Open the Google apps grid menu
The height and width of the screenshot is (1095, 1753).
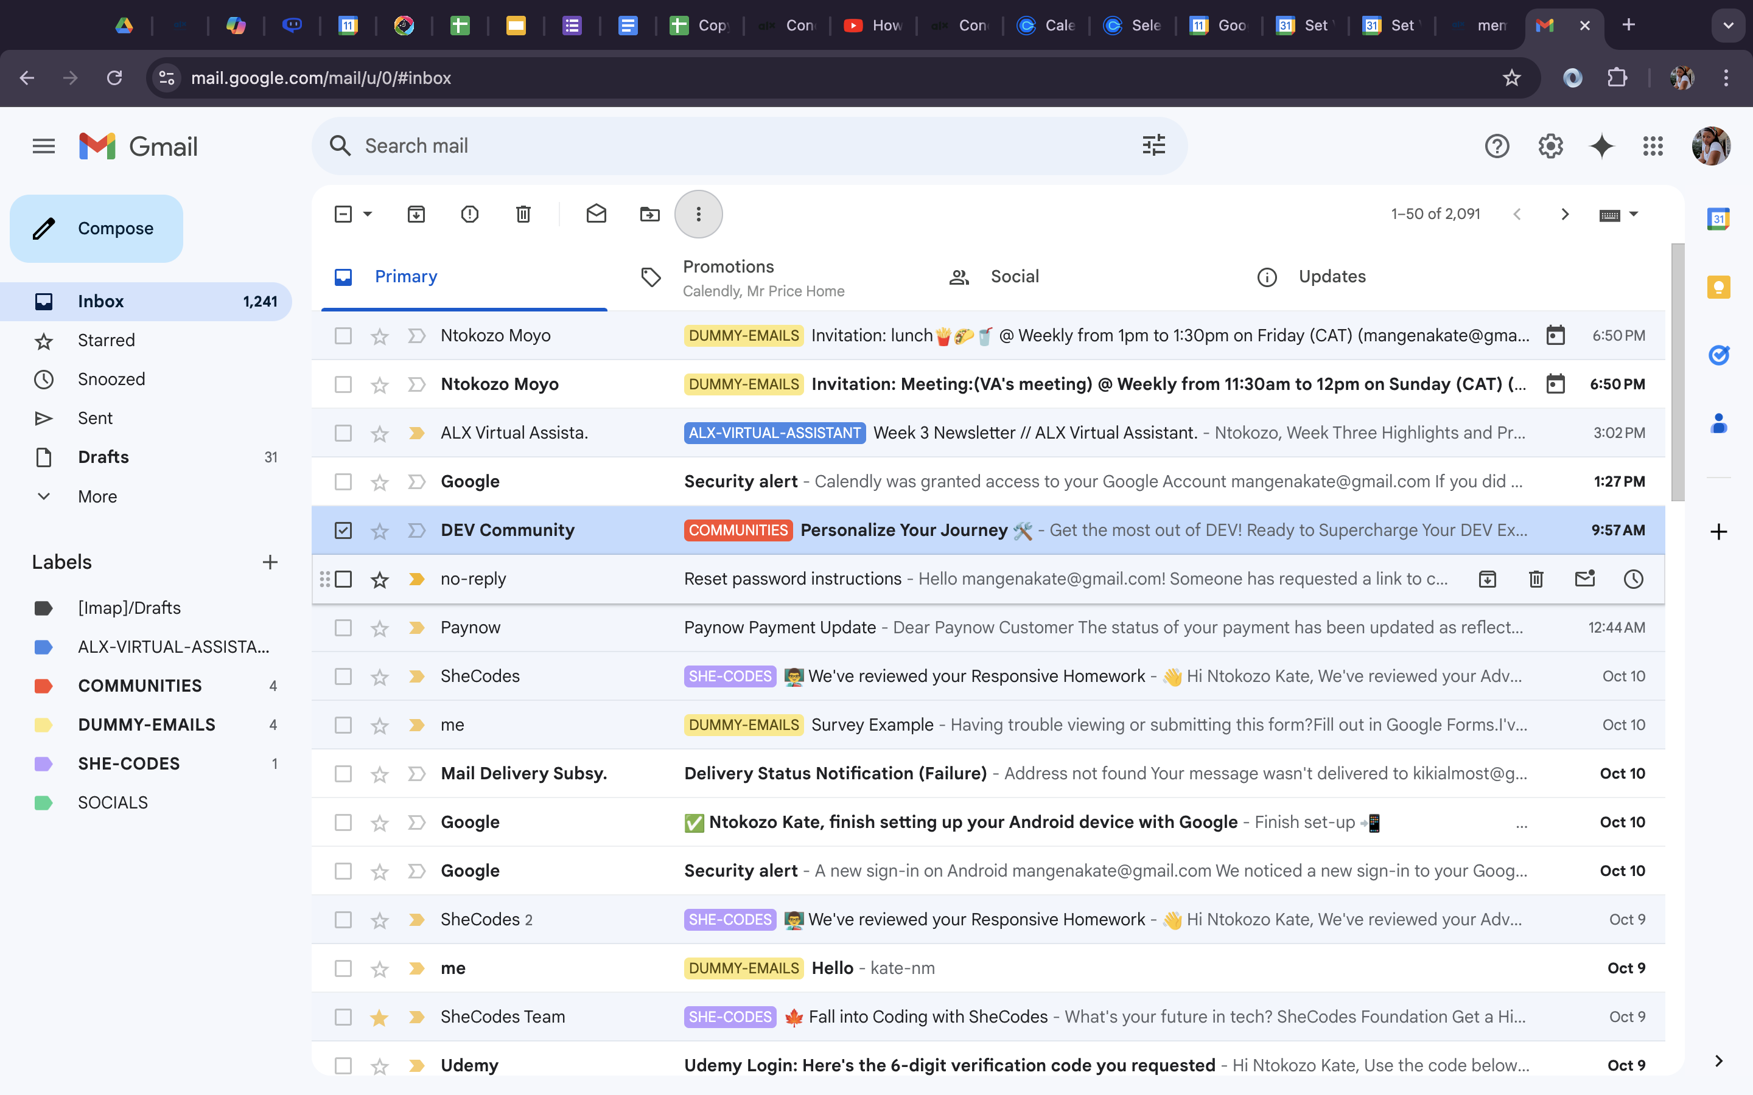point(1653,145)
